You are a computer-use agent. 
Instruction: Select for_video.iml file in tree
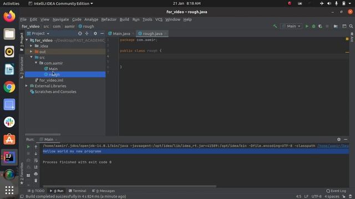coord(51,80)
